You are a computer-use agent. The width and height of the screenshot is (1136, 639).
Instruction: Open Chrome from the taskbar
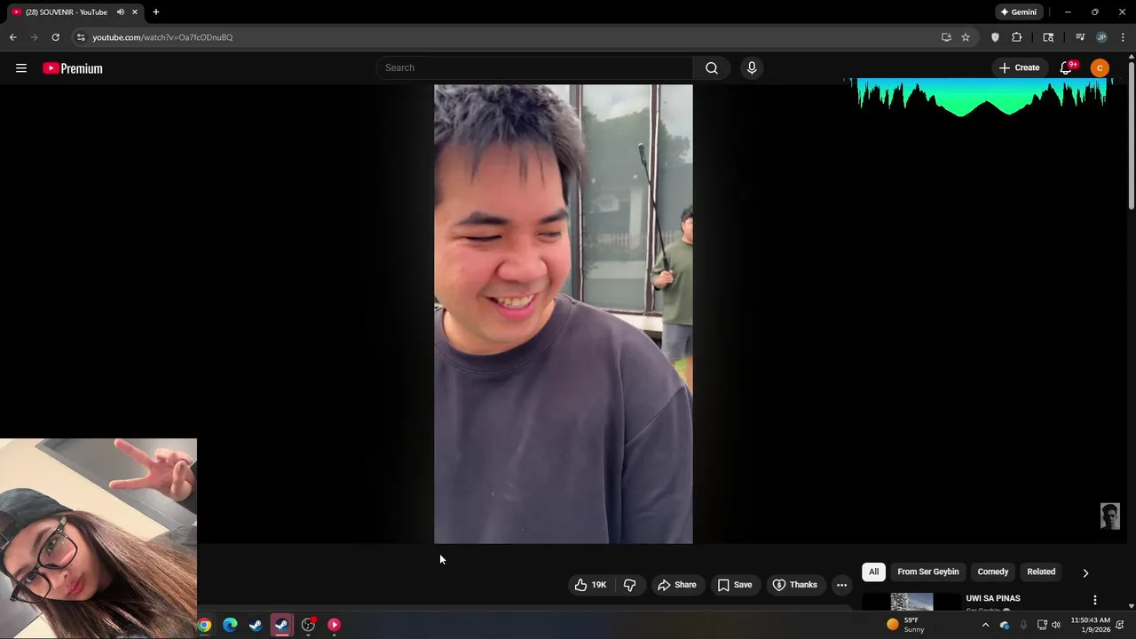pyautogui.click(x=204, y=625)
